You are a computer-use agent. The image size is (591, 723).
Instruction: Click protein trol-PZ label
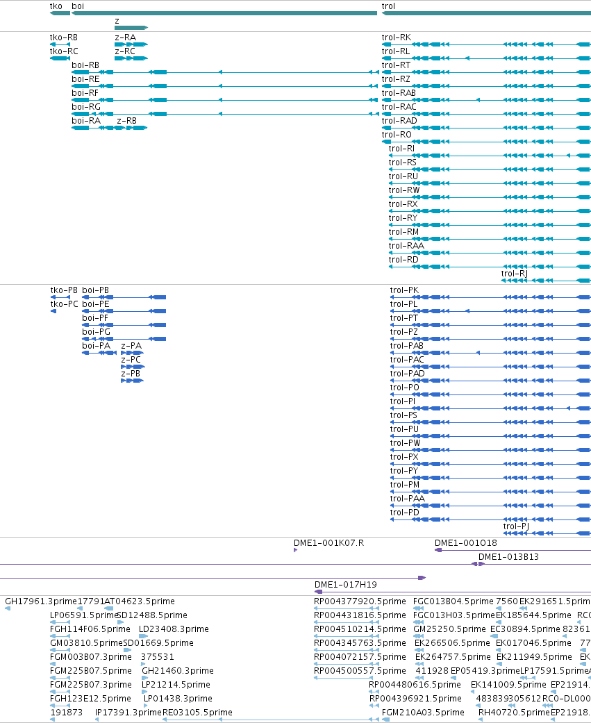coord(403,332)
